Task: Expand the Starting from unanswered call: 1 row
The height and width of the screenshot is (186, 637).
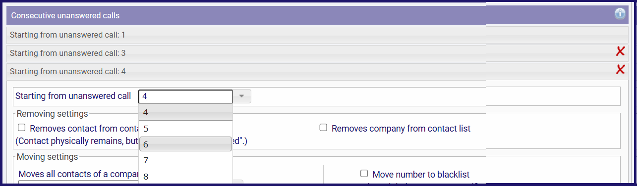Action: (317, 35)
